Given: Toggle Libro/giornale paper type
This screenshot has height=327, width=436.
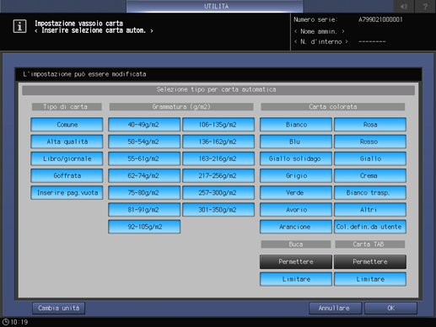Looking at the screenshot, I should (x=67, y=158).
